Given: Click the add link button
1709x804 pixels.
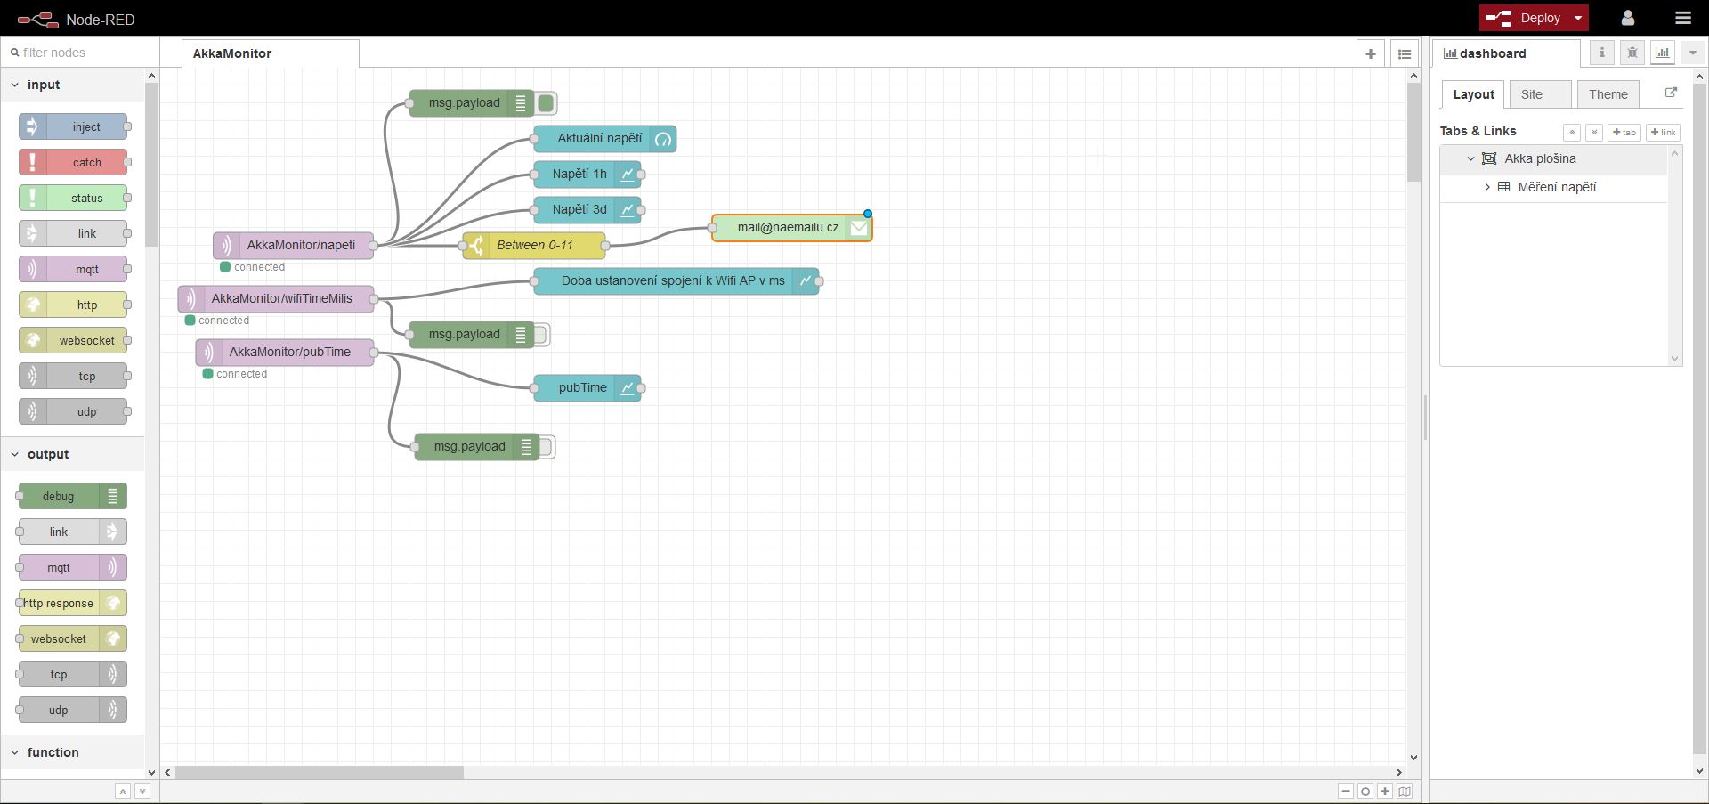Looking at the screenshot, I should pyautogui.click(x=1662, y=132).
